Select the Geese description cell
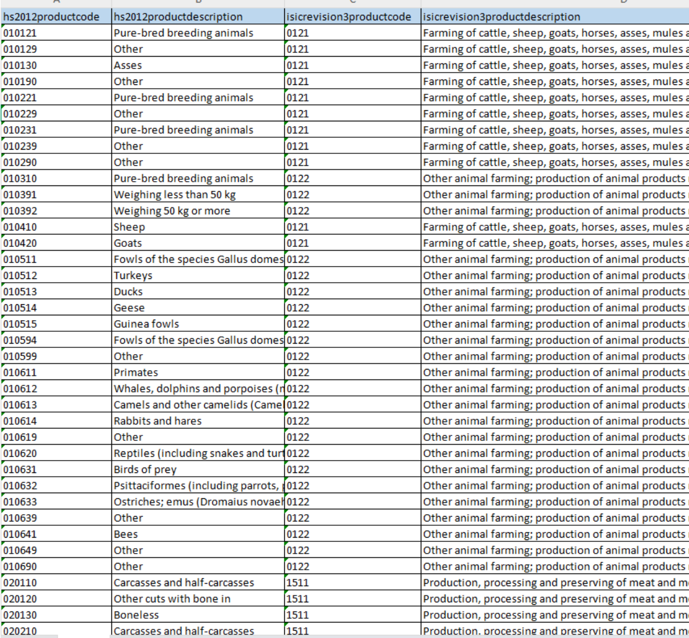 198,308
